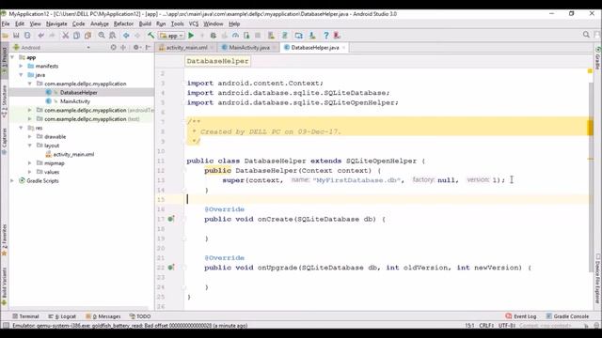Close the DatabaseHelper.java tab
The width and height of the screenshot is (602, 338).
pyautogui.click(x=343, y=48)
